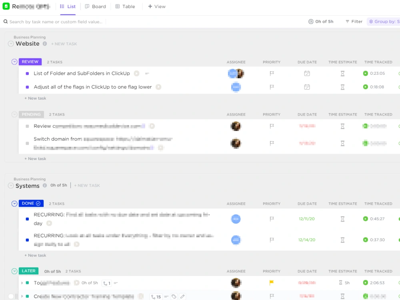This screenshot has height=300, width=400.
Task: Open assignees of List of Folder task
Action: (236, 74)
